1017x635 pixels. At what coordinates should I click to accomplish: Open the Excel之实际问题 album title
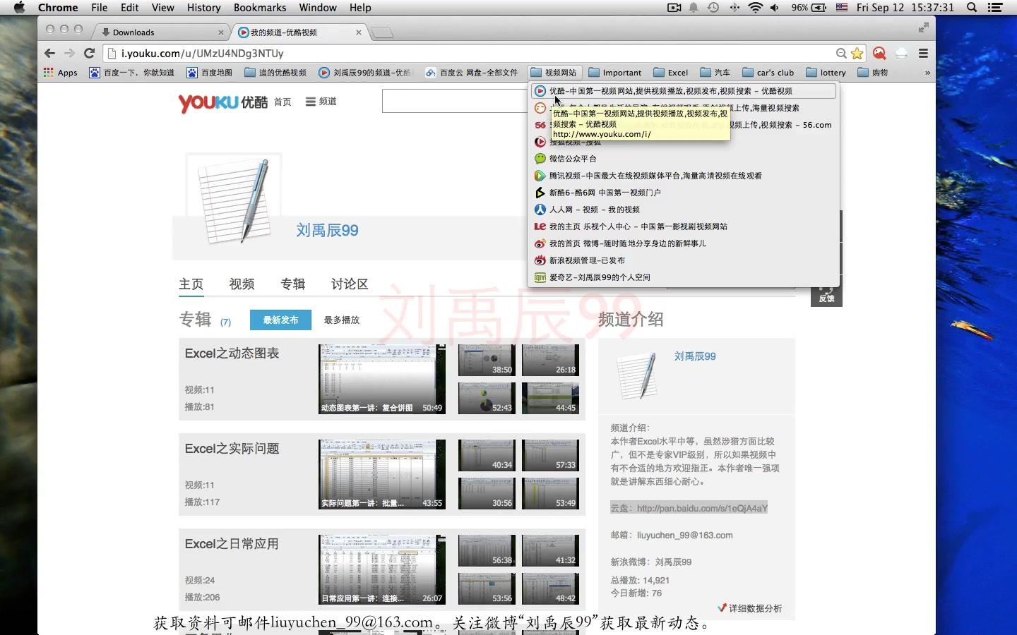[232, 449]
